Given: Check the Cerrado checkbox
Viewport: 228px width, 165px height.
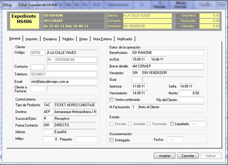Looking at the screenshot, I should [111, 124].
